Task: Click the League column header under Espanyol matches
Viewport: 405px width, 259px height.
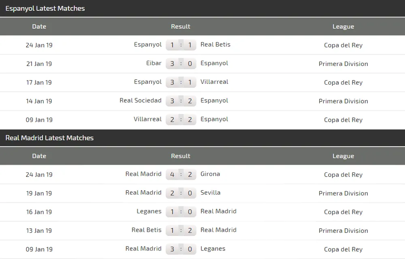Action: coord(343,27)
